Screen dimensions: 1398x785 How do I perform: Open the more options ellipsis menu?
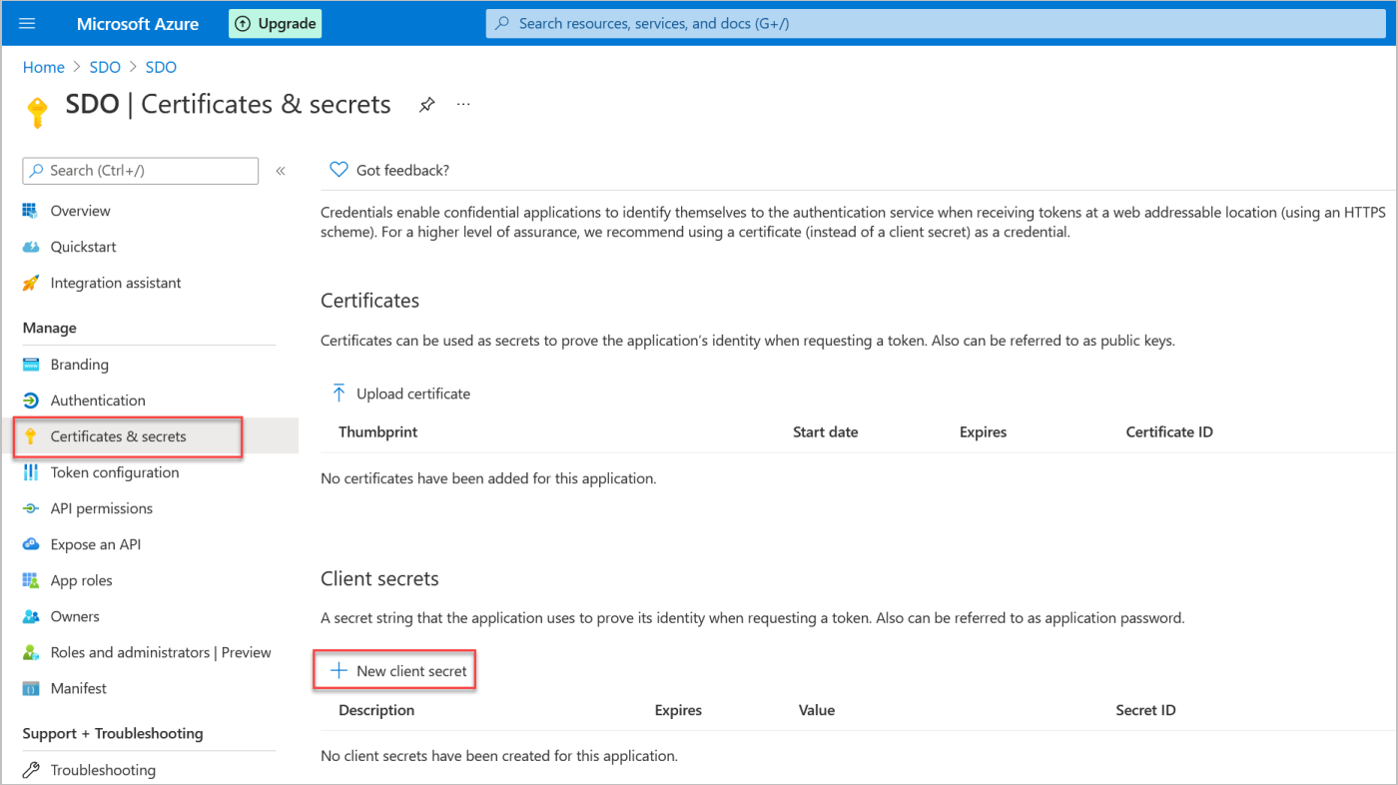[x=463, y=104]
